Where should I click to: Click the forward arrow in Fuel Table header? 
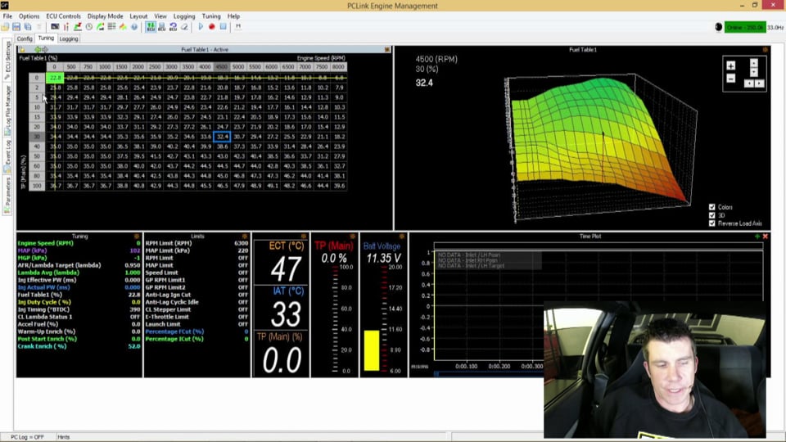point(45,50)
